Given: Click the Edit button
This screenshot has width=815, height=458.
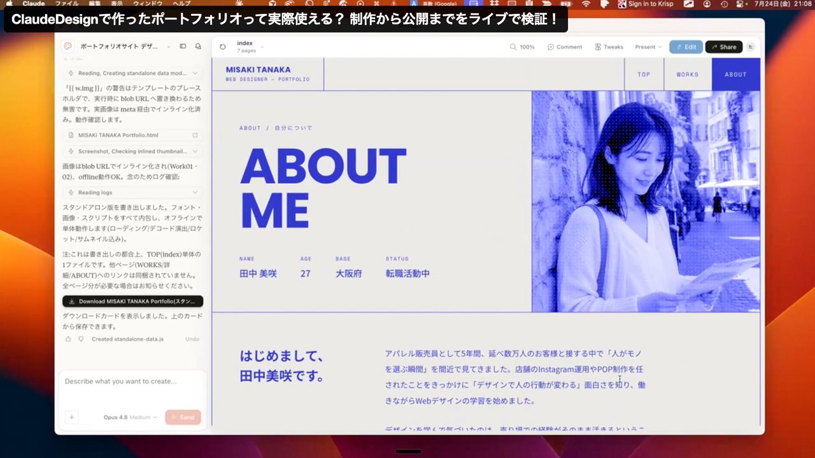Looking at the screenshot, I should [686, 47].
